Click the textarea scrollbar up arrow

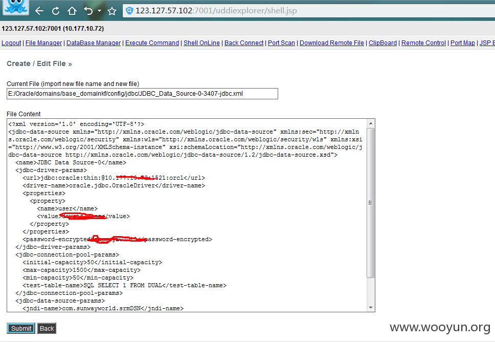(371, 123)
